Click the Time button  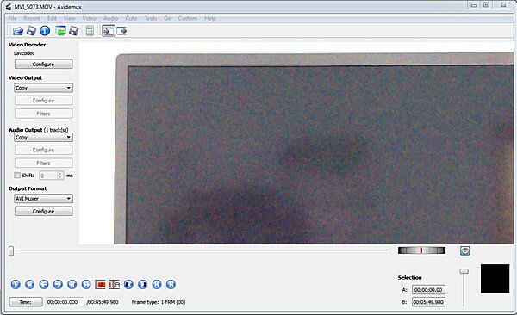click(26, 302)
